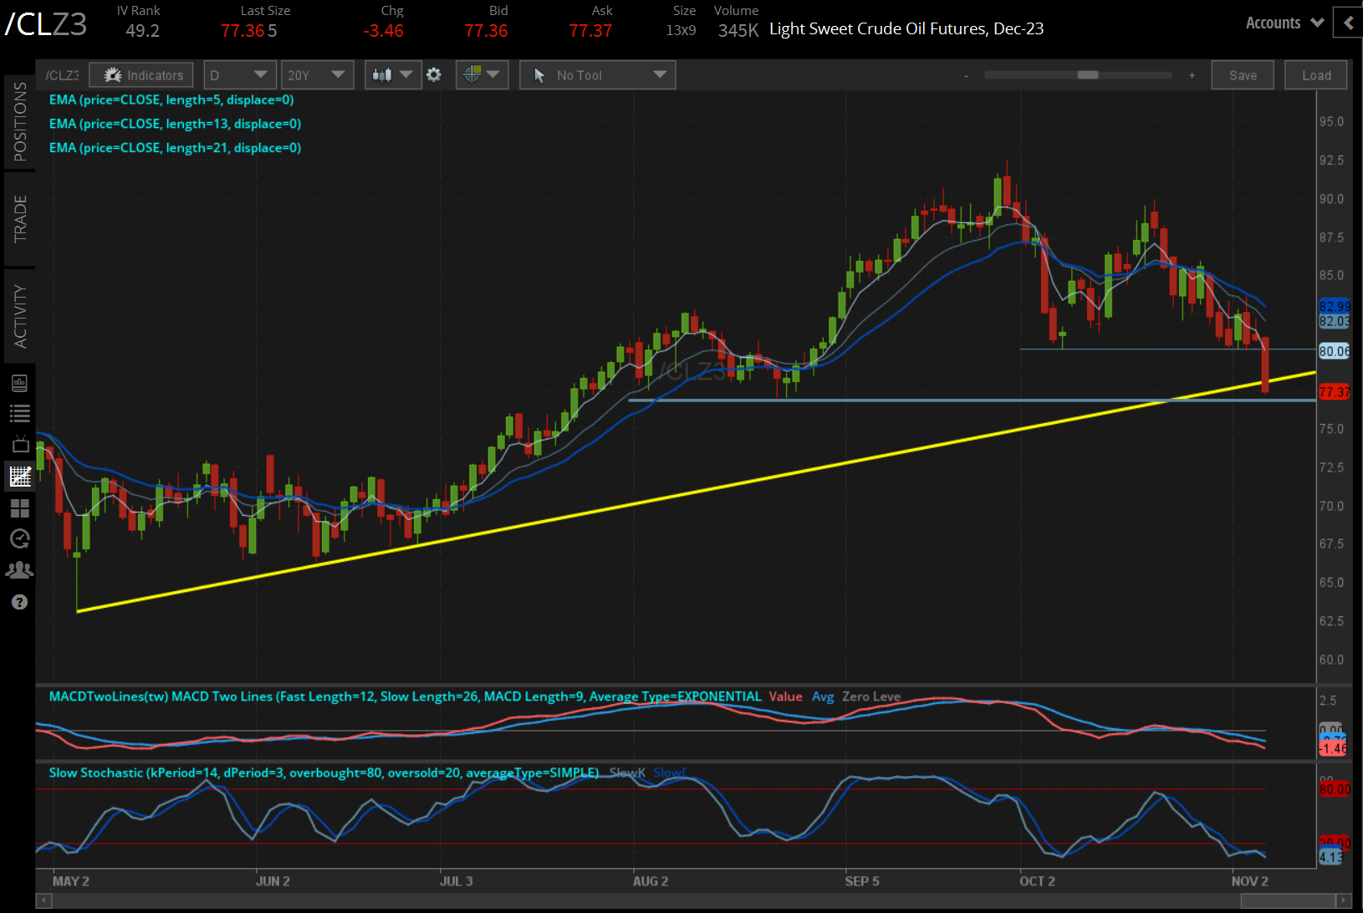Image resolution: width=1363 pixels, height=913 pixels.
Task: Click the Save button
Action: (1243, 74)
